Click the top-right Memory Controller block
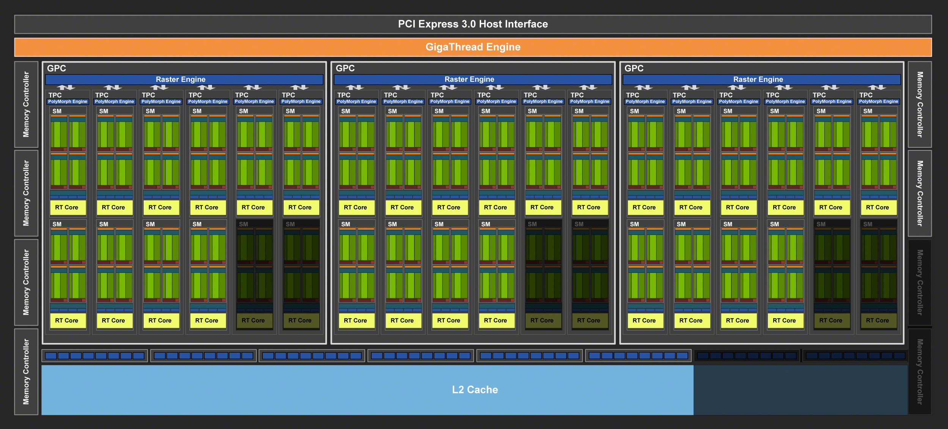948x429 pixels. [x=920, y=104]
